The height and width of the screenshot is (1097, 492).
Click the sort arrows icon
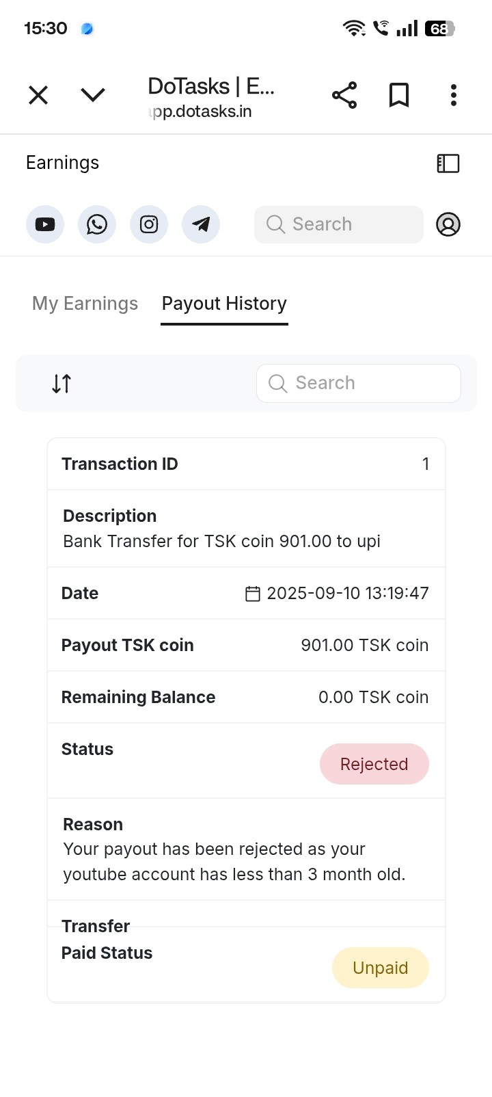pyautogui.click(x=61, y=384)
